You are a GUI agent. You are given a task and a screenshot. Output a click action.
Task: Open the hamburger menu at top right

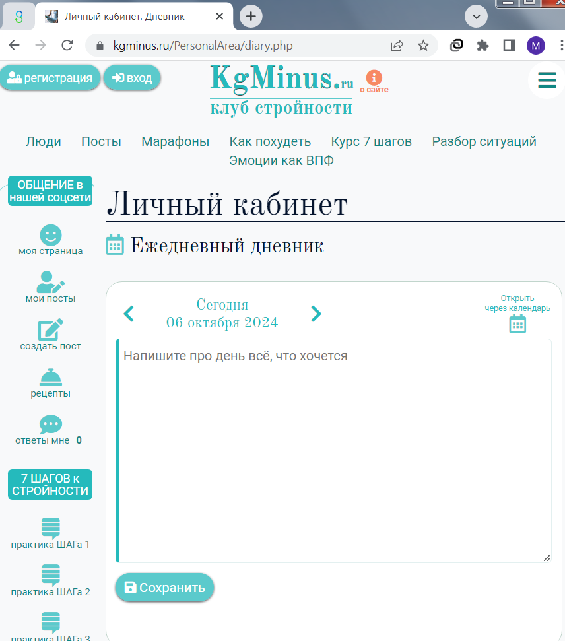pyautogui.click(x=547, y=80)
